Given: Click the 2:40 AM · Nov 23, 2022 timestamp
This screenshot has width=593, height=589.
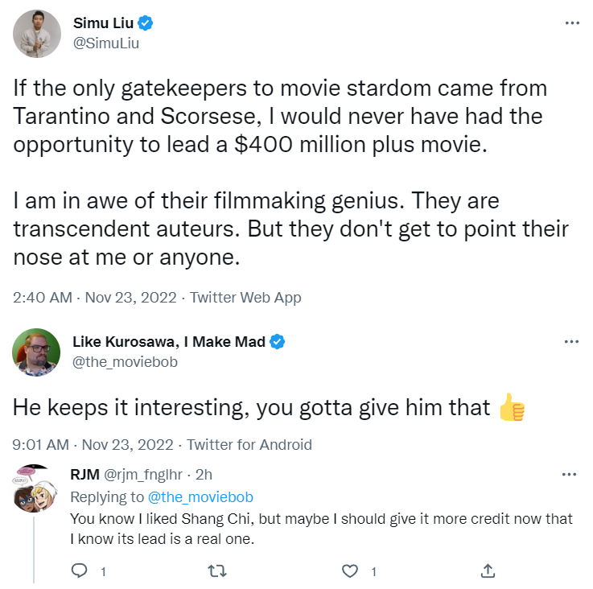Looking at the screenshot, I should point(95,298).
